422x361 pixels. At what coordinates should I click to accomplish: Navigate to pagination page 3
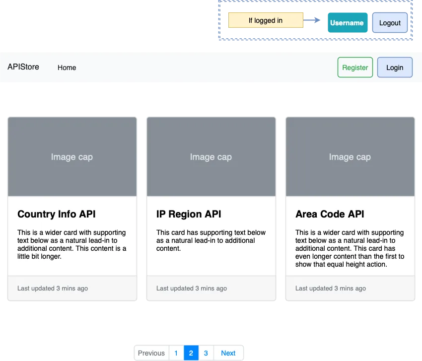pyautogui.click(x=206, y=353)
